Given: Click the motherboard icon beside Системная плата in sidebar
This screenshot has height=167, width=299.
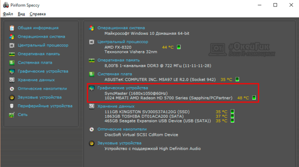Looking at the screenshot, I should click(x=12, y=63).
